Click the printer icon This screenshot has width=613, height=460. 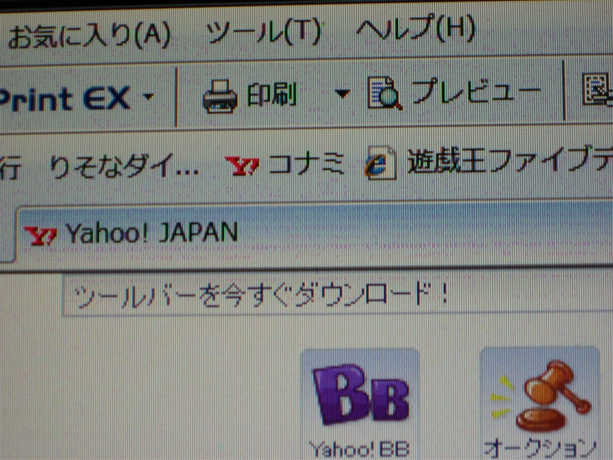220,96
